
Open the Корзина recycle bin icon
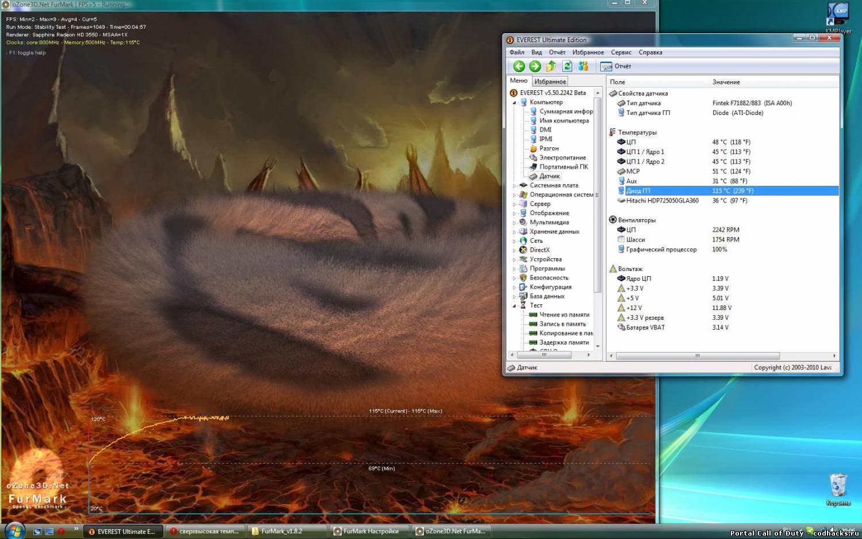[x=838, y=490]
